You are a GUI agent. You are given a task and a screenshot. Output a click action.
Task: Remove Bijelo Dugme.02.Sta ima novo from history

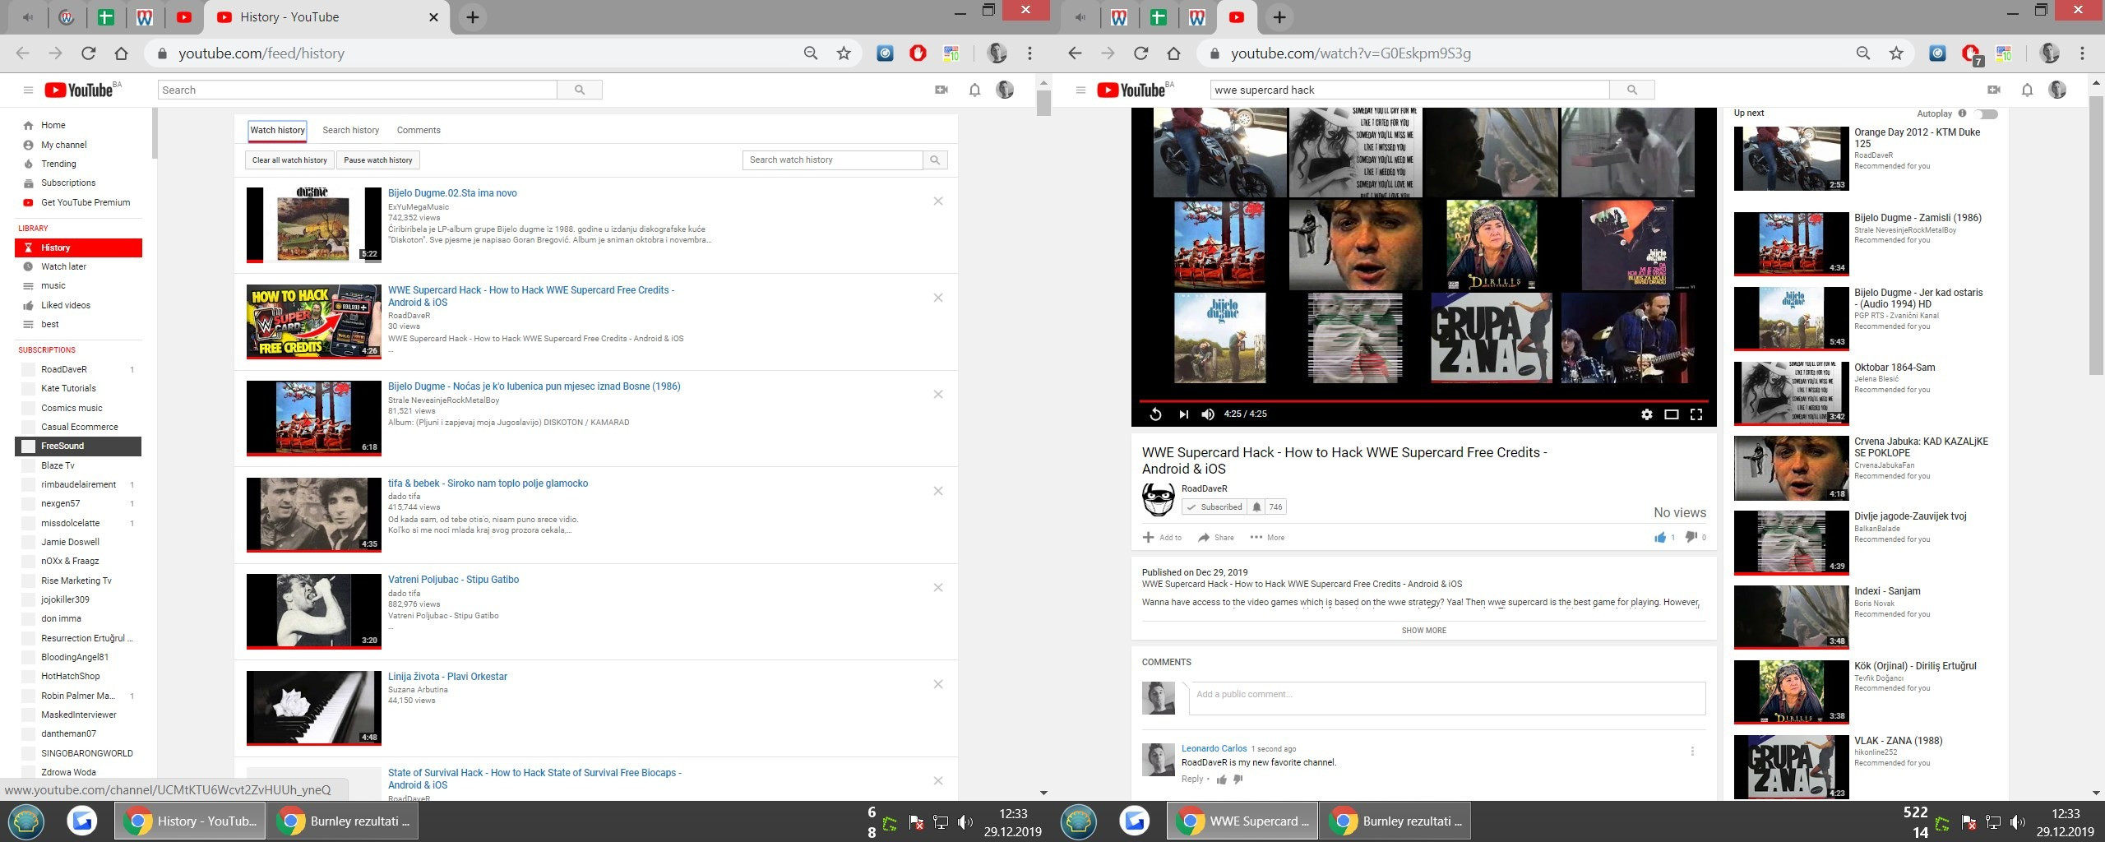937,201
